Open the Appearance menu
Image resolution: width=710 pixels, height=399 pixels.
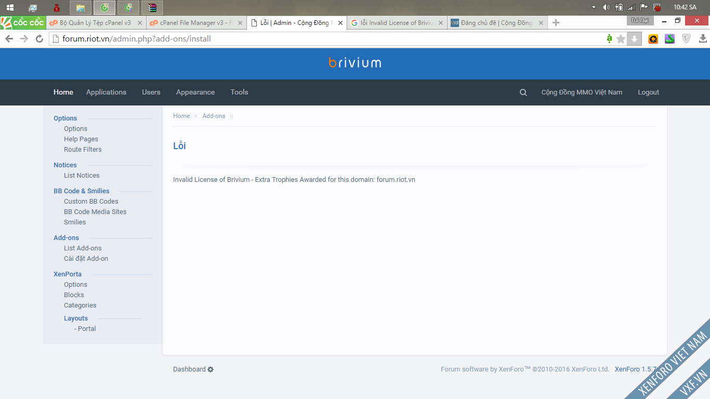(x=195, y=92)
